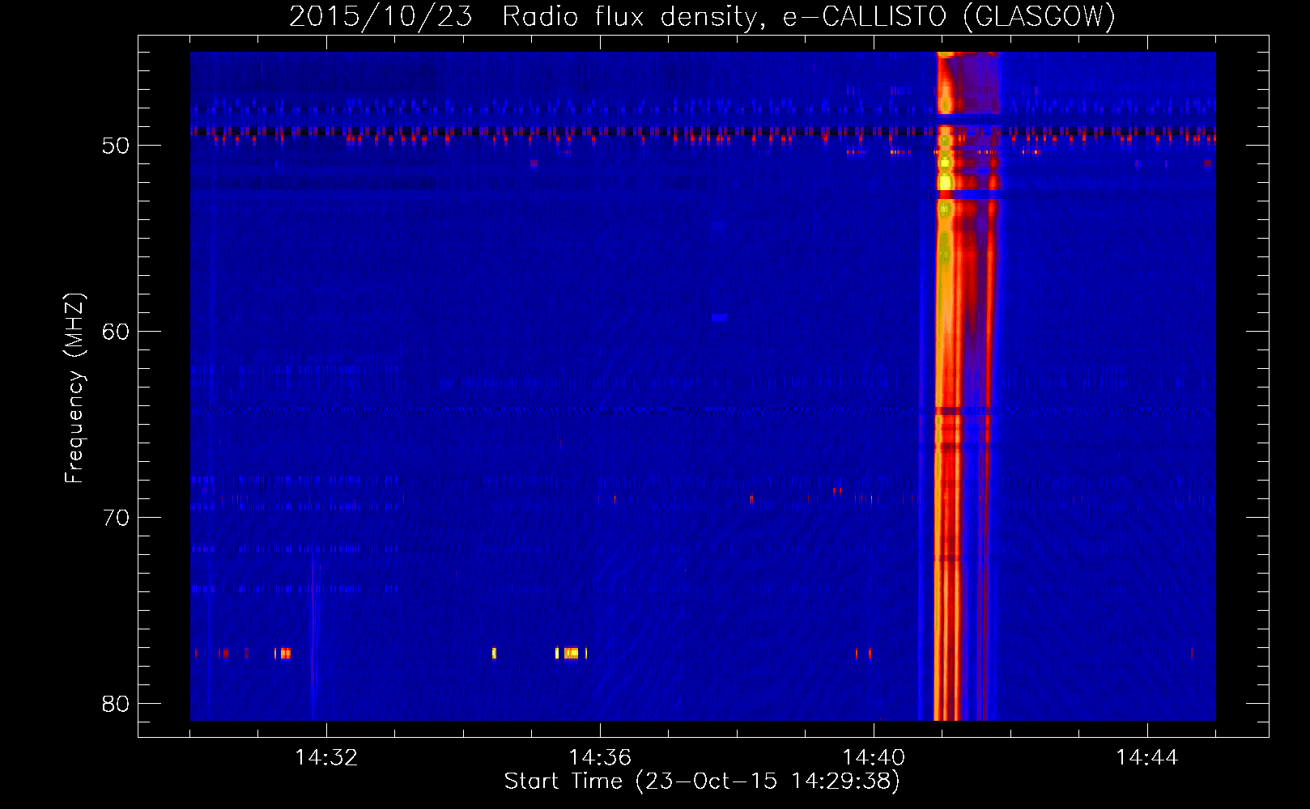Click the 14:36 time tick label
1310x809 pixels.
pyautogui.click(x=600, y=758)
